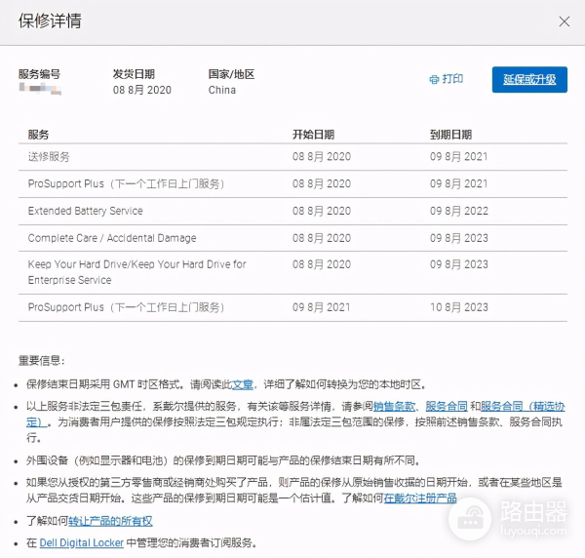Click the start date 09 8月 2021

[x=321, y=307]
